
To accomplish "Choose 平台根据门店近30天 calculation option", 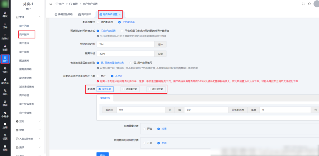I will coord(122,31).
